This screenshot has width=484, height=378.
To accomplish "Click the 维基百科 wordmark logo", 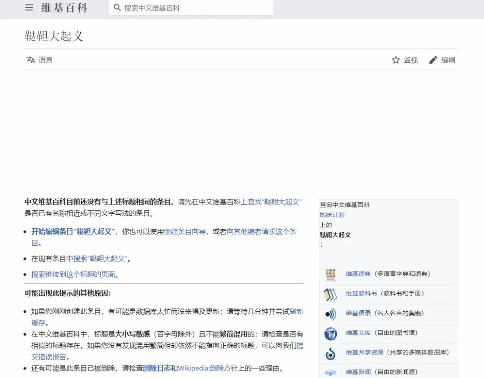I will point(64,8).
